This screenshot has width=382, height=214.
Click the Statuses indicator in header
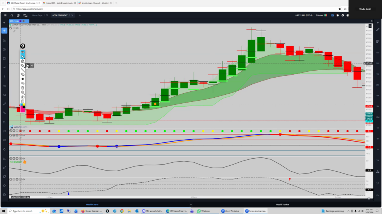[321, 15]
